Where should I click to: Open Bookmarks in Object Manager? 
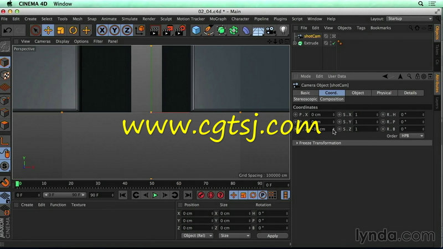coord(380,28)
